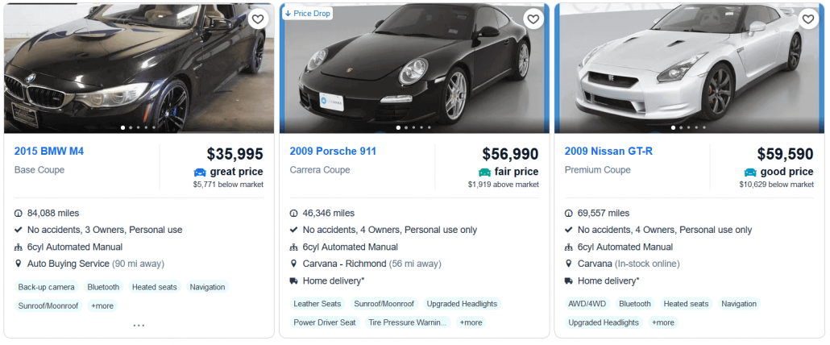Click Porsche home delivery truck icon

[x=294, y=281]
